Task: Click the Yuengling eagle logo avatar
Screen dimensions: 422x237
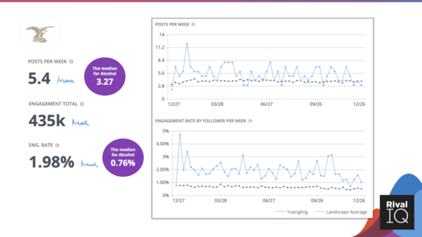Action: click(40, 33)
